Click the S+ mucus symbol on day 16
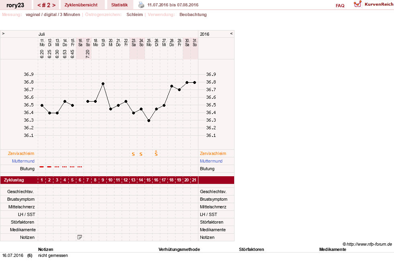This screenshot has width=394, height=273. click(x=156, y=153)
